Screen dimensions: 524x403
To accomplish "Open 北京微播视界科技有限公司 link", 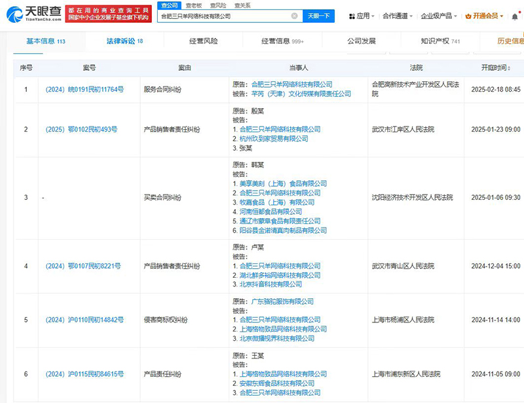I will [277, 338].
